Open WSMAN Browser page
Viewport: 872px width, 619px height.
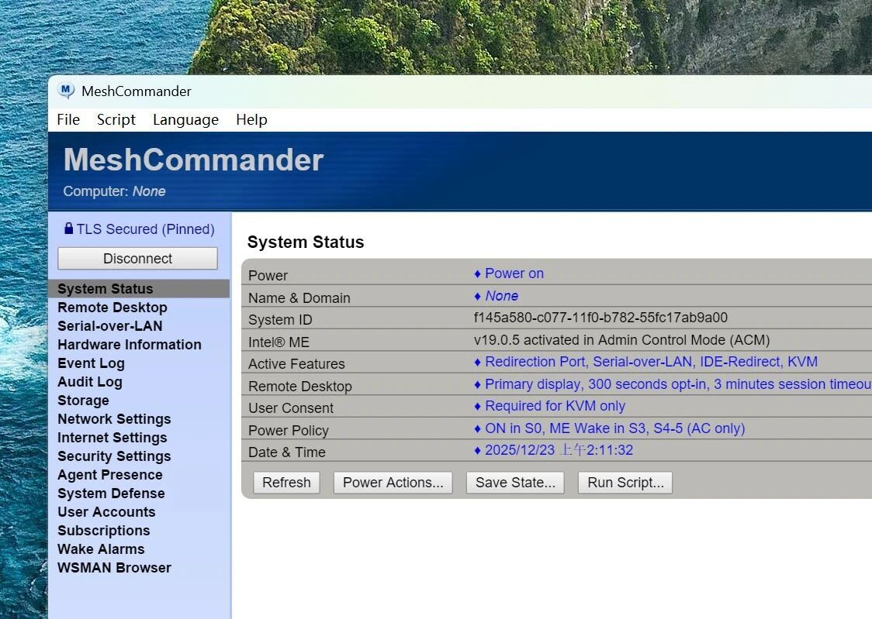[x=115, y=568]
